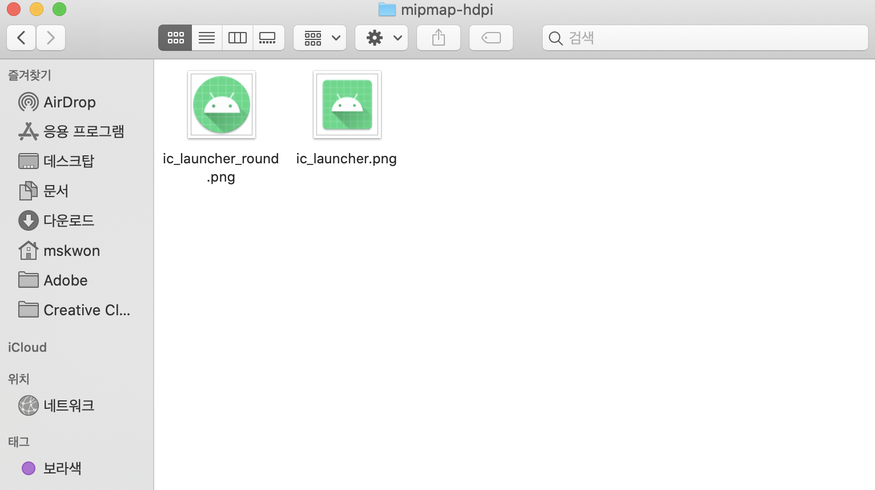Click the documents icon beside 문서
The image size is (875, 490).
pos(29,191)
